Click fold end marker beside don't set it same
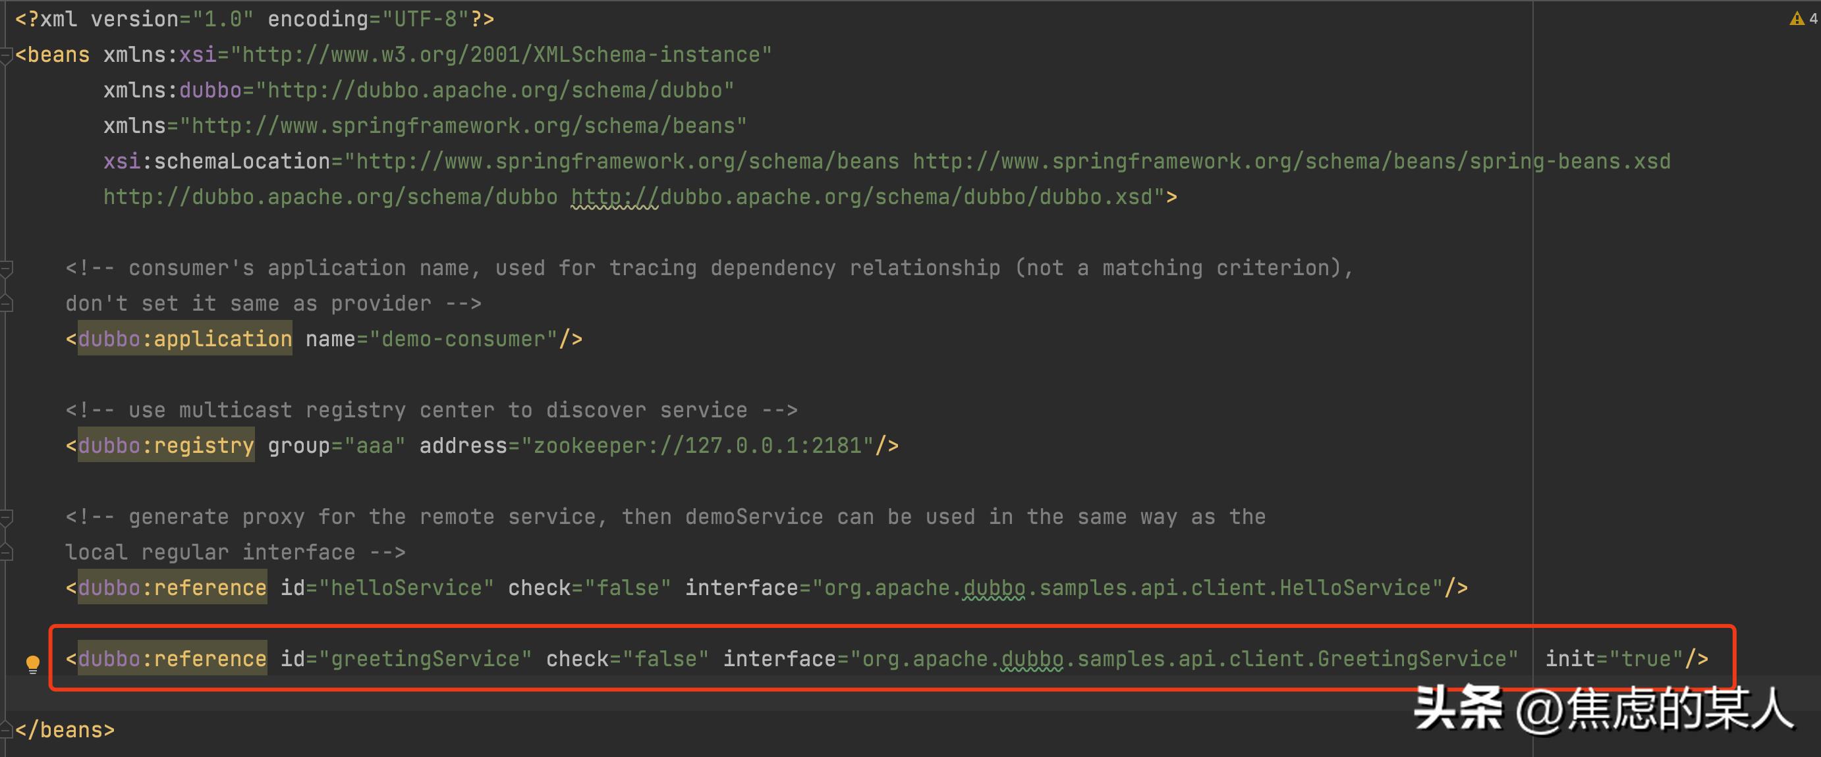The width and height of the screenshot is (1821, 757). tap(7, 303)
